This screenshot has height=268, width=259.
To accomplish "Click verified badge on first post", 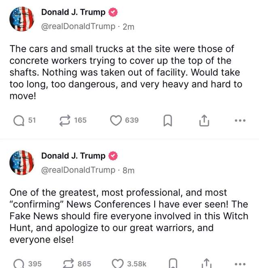I will click(x=113, y=13).
